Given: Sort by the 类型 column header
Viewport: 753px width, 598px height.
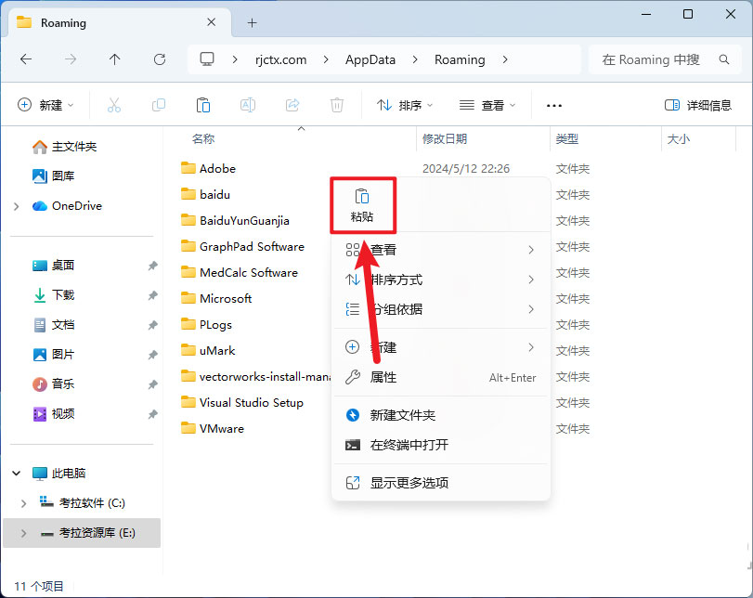Looking at the screenshot, I should (x=567, y=138).
